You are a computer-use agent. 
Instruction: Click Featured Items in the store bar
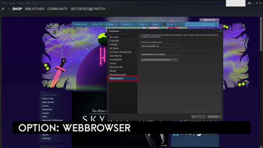coord(81,24)
